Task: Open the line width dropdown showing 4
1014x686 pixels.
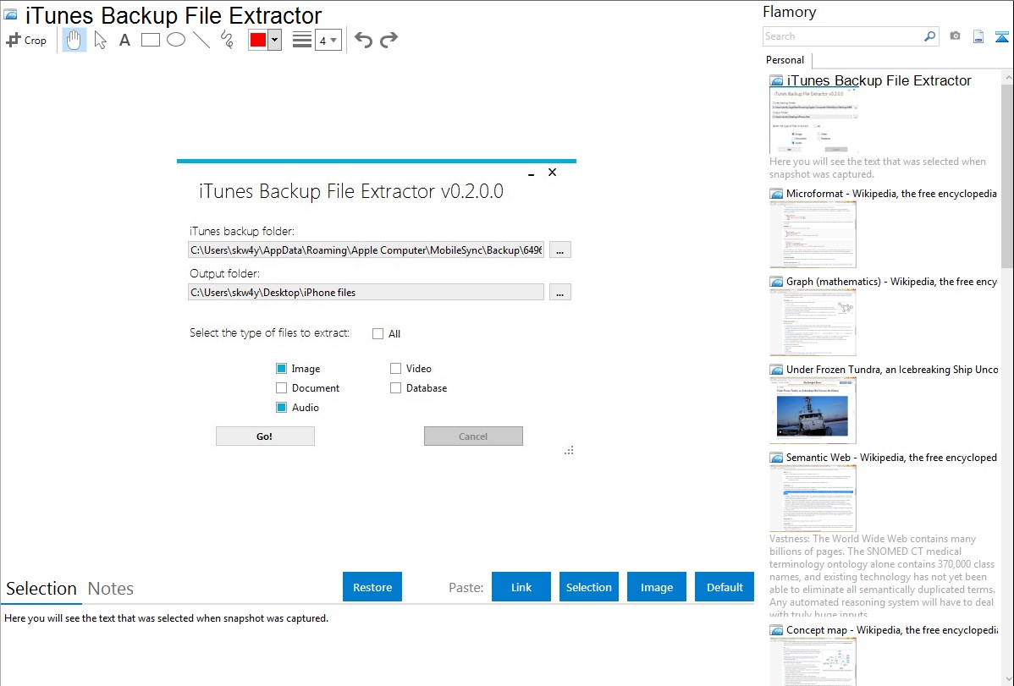Action: click(328, 40)
